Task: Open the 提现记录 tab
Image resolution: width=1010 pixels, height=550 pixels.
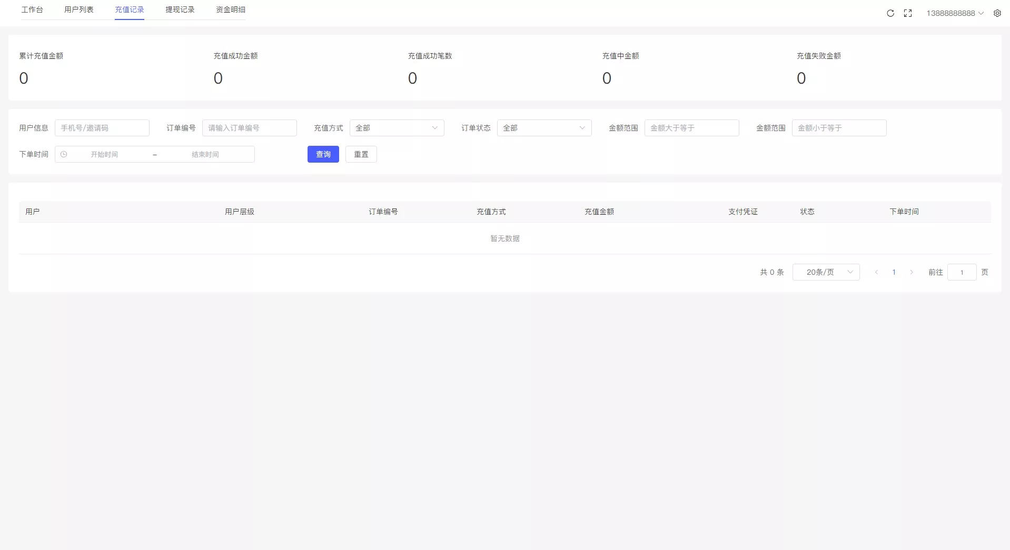Action: coord(179,9)
